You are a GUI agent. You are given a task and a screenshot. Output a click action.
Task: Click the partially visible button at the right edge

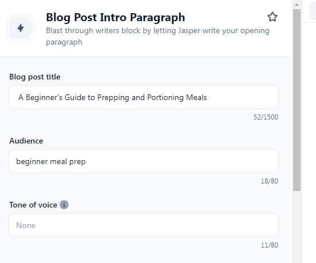point(313,11)
